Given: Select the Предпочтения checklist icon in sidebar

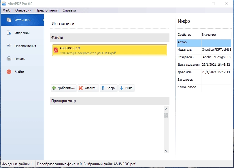Looking at the screenshot, I should click(9, 46).
